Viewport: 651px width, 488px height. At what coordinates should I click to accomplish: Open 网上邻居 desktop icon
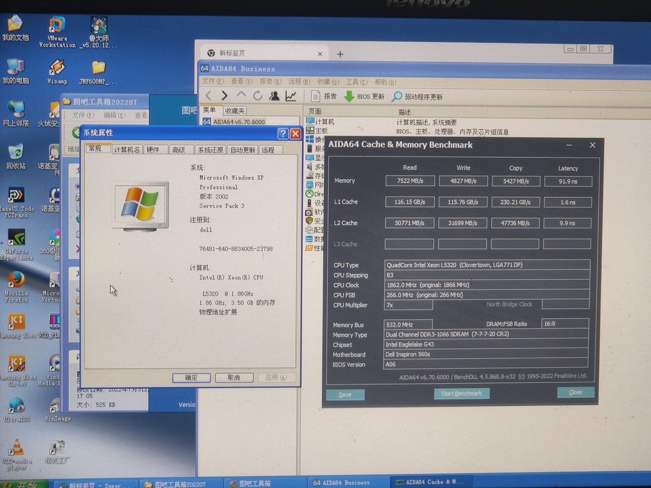coord(15,114)
